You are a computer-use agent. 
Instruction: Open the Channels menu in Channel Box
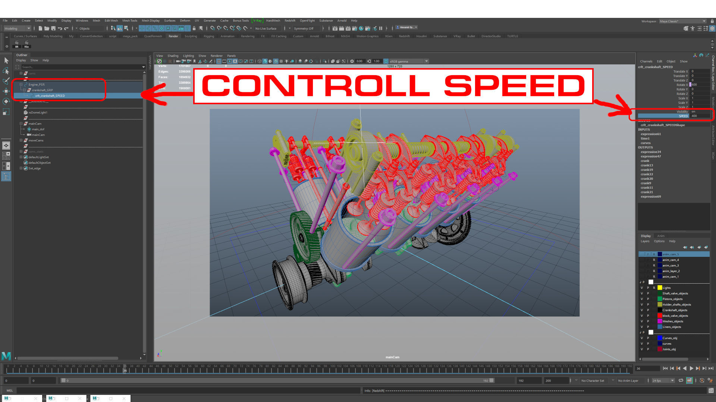point(646,61)
